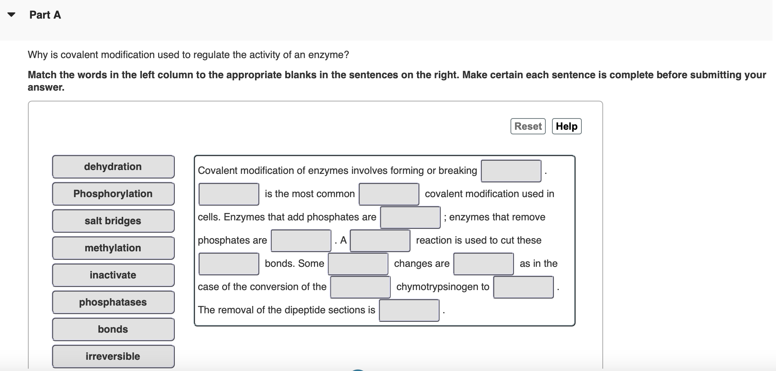The image size is (776, 371).
Task: Select the phosphatases word tile
Action: 113,302
